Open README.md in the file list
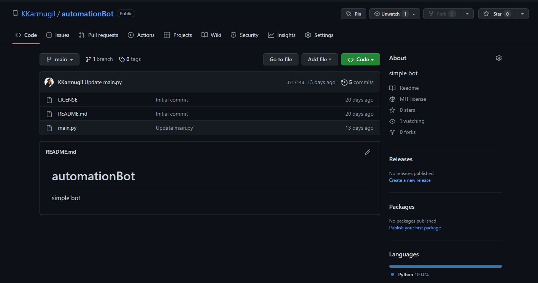The height and width of the screenshot is (283, 538). pos(73,114)
